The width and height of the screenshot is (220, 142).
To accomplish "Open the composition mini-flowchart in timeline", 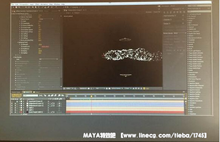I will [x=41, y=95].
